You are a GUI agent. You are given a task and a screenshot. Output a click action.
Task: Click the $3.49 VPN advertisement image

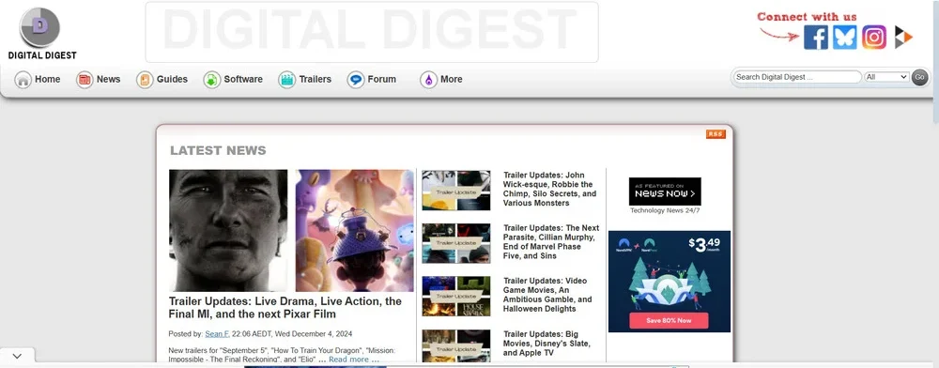[670, 282]
